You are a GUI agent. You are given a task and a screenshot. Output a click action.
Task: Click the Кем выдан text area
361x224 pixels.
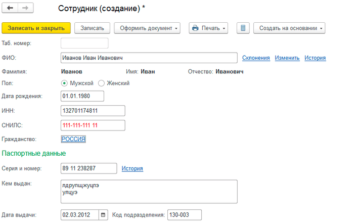tap(149, 191)
